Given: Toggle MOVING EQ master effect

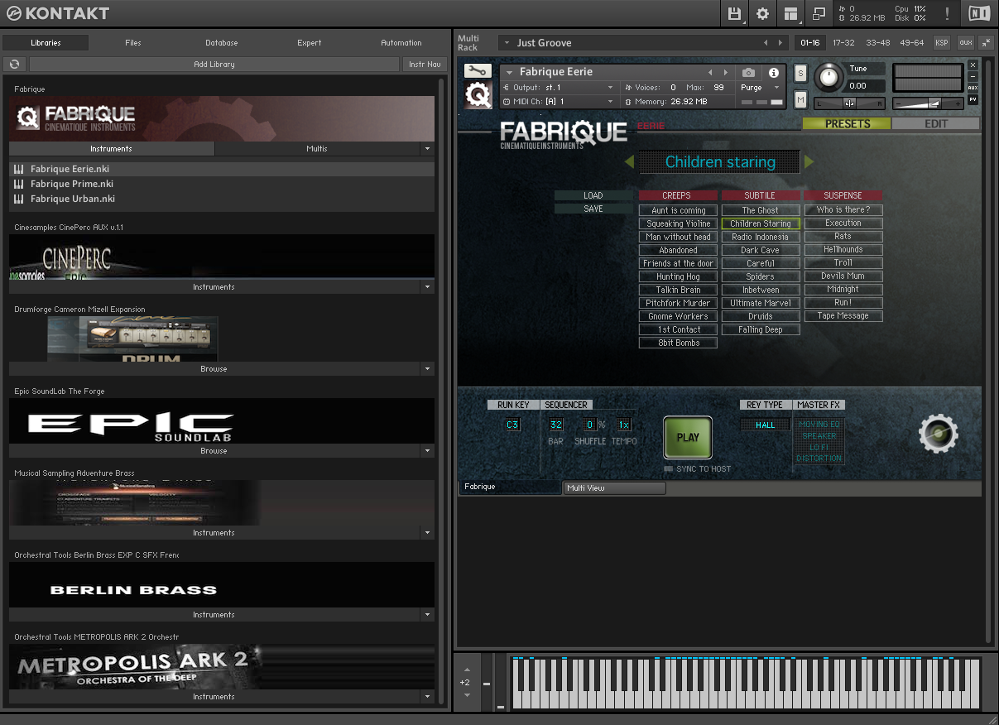Looking at the screenshot, I should click(x=819, y=425).
